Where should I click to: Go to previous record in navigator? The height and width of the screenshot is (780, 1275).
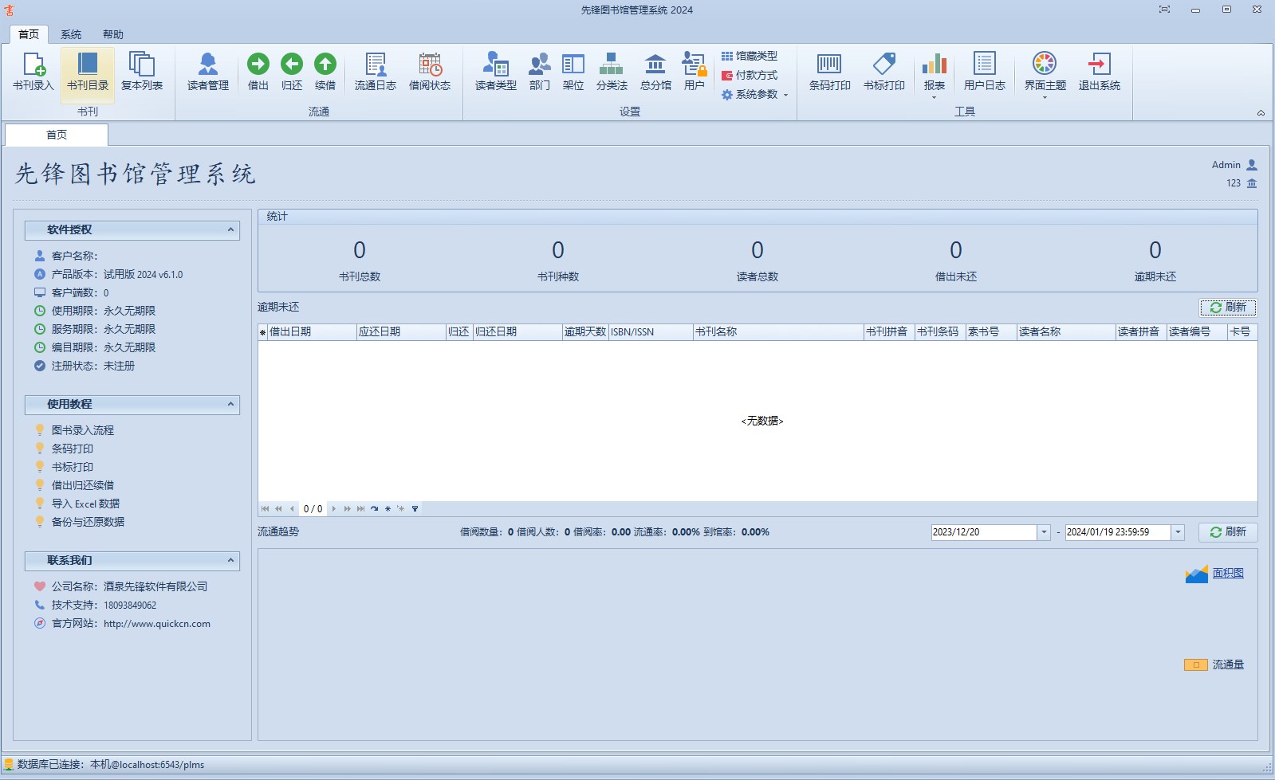(293, 508)
